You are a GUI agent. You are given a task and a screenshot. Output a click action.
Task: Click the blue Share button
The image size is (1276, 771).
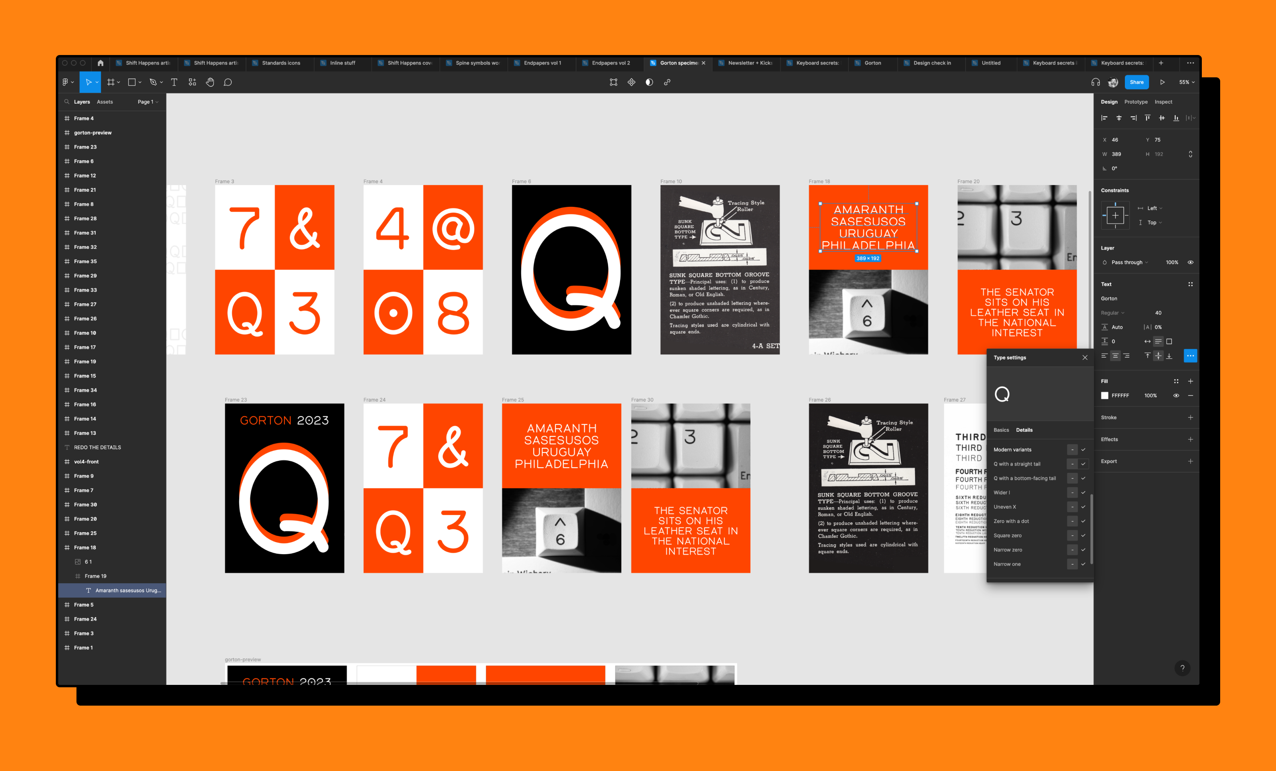click(1136, 83)
